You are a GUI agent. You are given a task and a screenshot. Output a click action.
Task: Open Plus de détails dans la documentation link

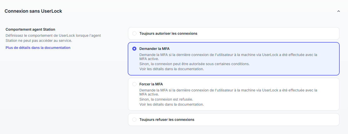(x=38, y=48)
